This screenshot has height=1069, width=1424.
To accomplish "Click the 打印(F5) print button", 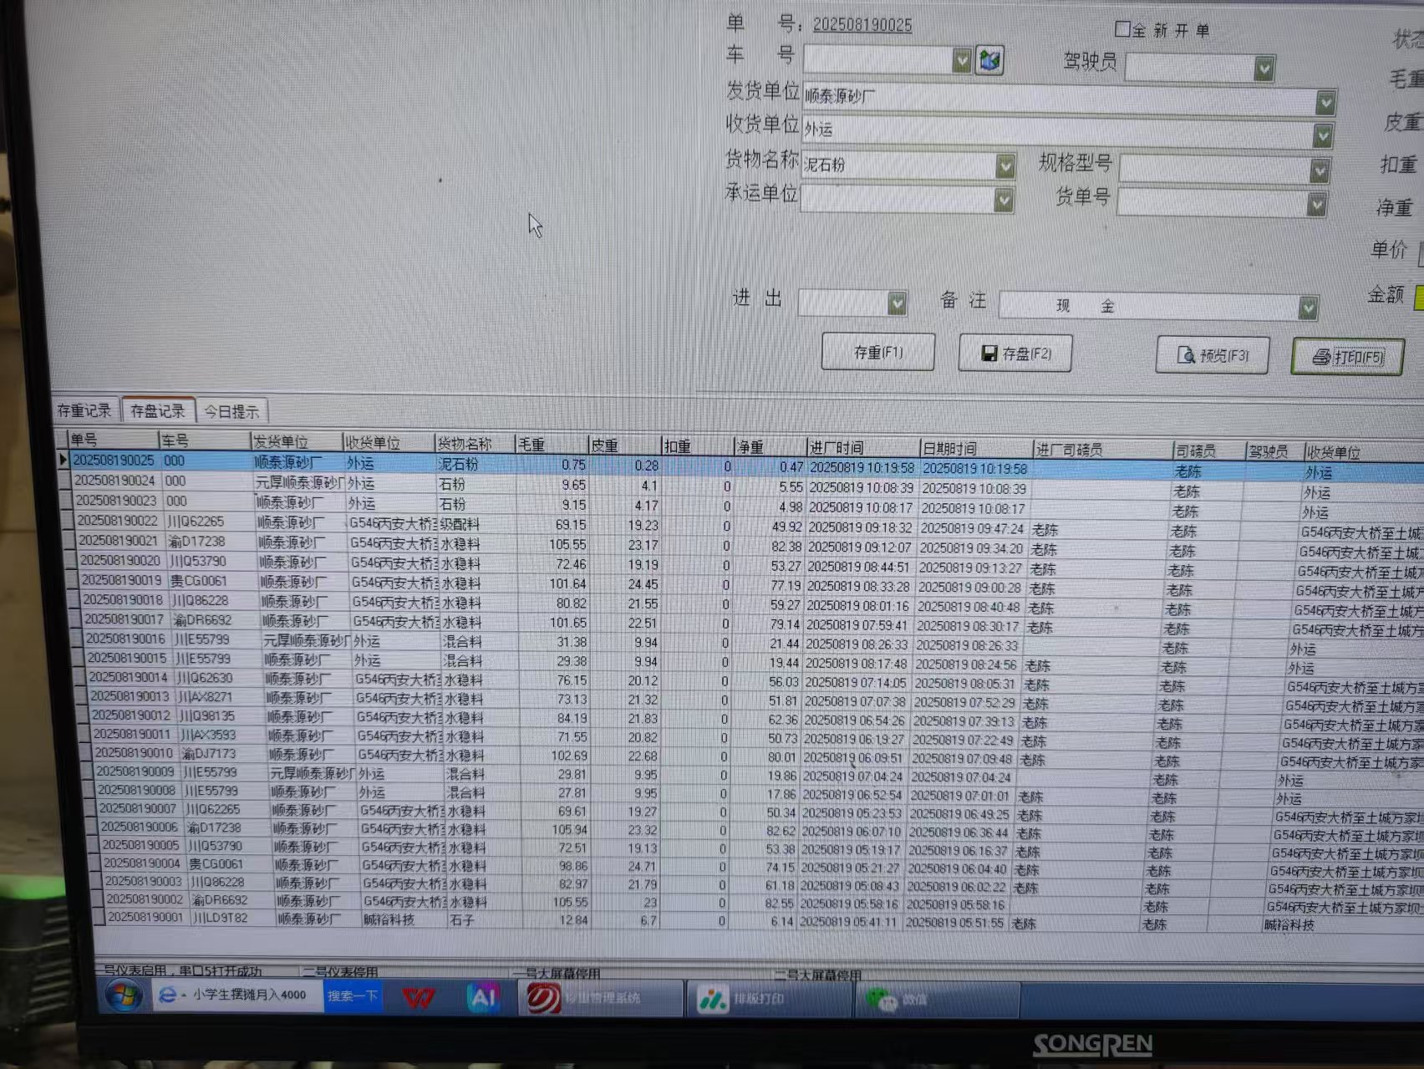I will pos(1347,358).
